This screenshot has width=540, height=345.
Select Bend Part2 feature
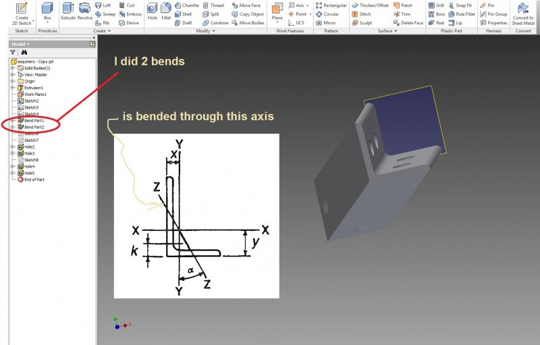pos(31,127)
